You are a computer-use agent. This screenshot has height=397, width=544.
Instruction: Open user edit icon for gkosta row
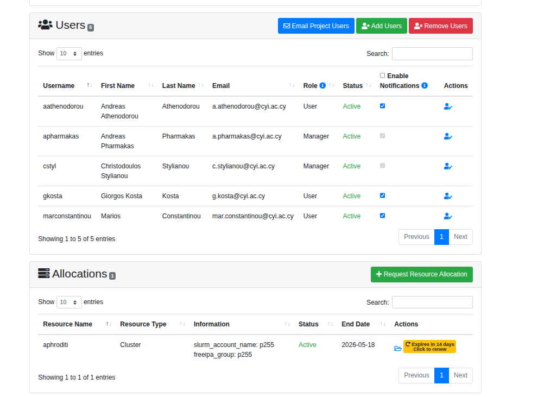click(448, 196)
